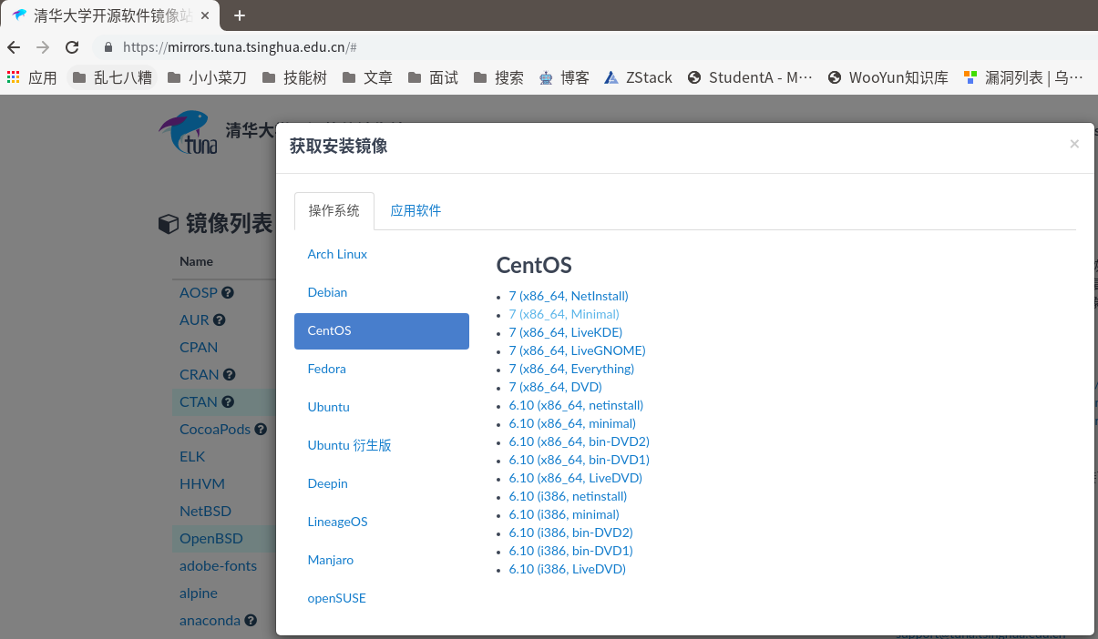Open the 漏洞列表 bookmark
Screen dimensions: 1098x639
(1024, 77)
